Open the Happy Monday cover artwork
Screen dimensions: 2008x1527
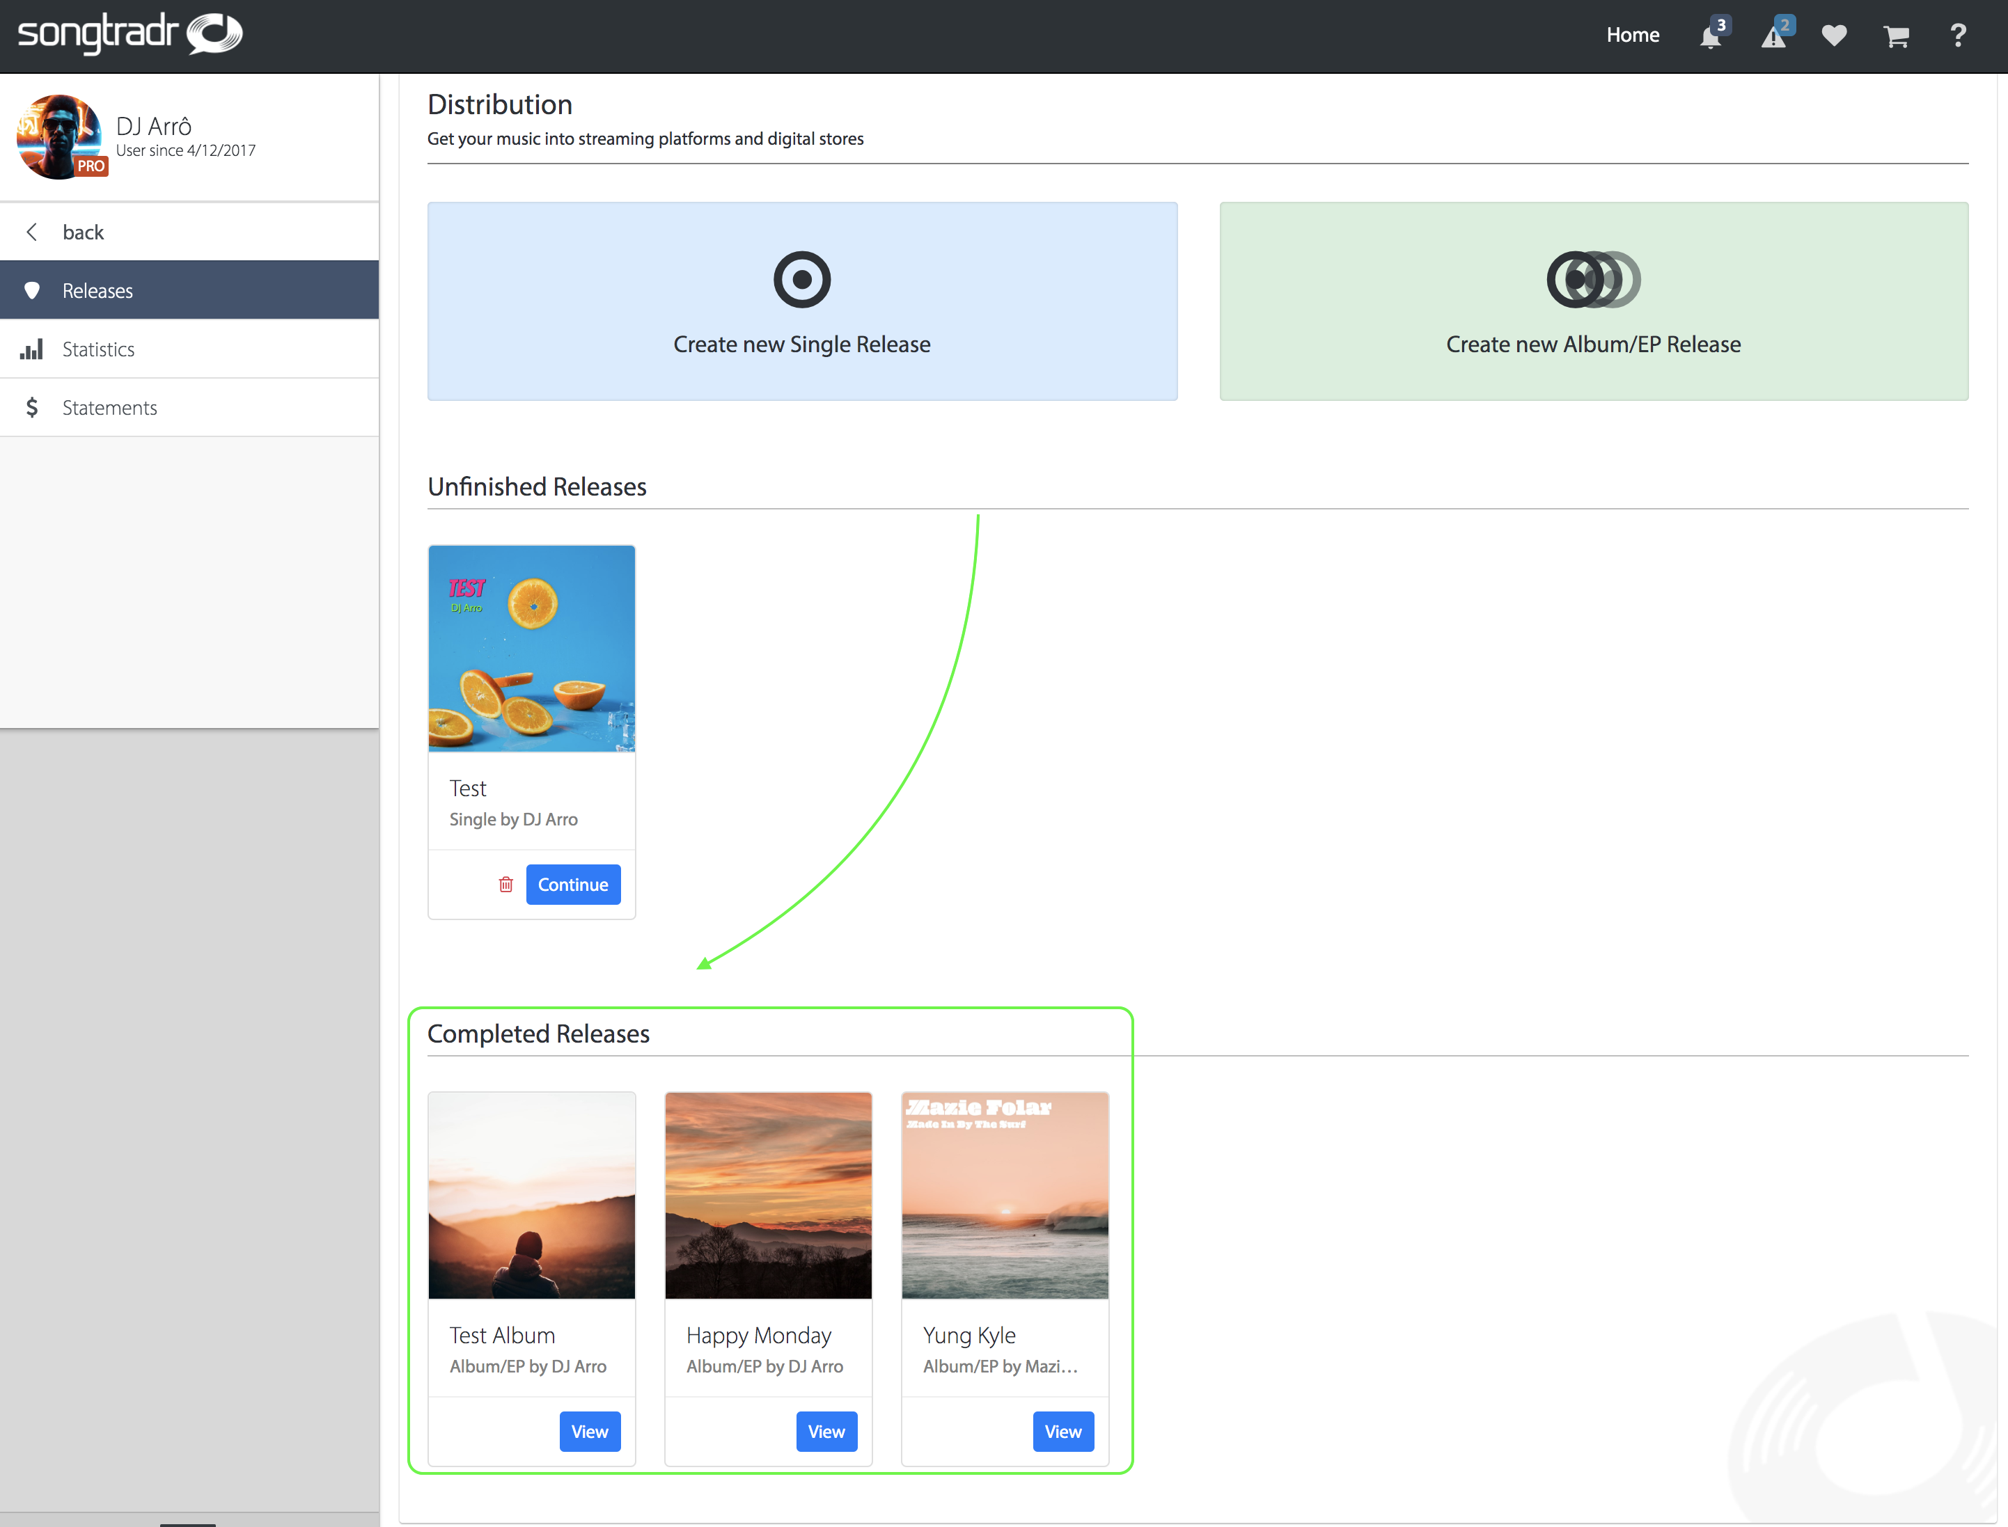(x=768, y=1196)
